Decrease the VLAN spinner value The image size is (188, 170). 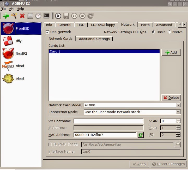178,122
